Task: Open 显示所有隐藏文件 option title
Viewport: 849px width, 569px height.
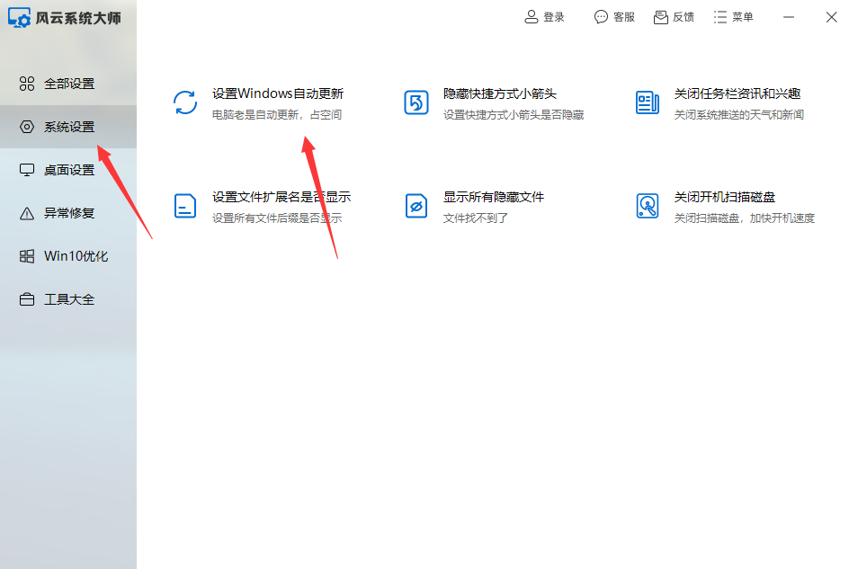Action: click(494, 197)
